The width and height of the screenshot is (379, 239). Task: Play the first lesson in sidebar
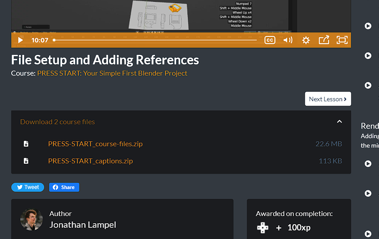[x=368, y=26]
